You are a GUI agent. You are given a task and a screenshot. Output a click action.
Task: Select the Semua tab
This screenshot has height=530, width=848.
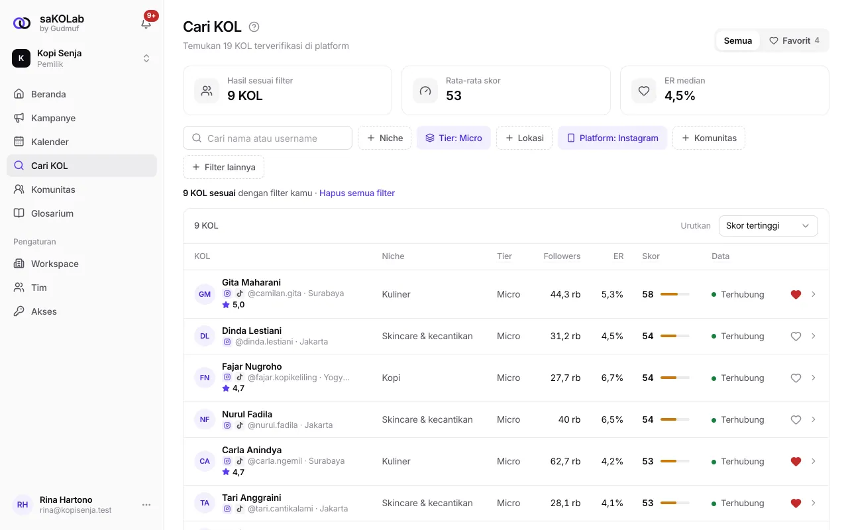tap(738, 40)
